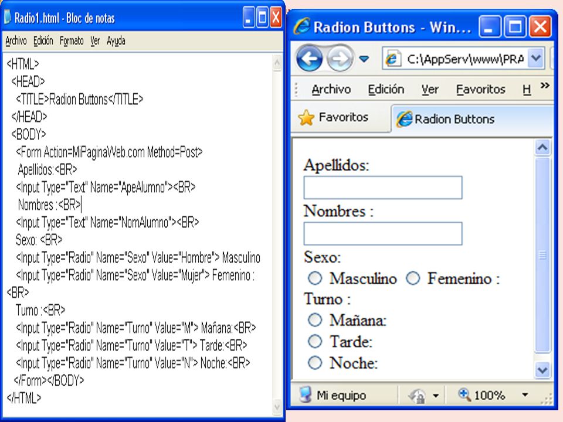Click the address bar path C:\AppServ\www
The height and width of the screenshot is (422, 563).
click(x=465, y=59)
